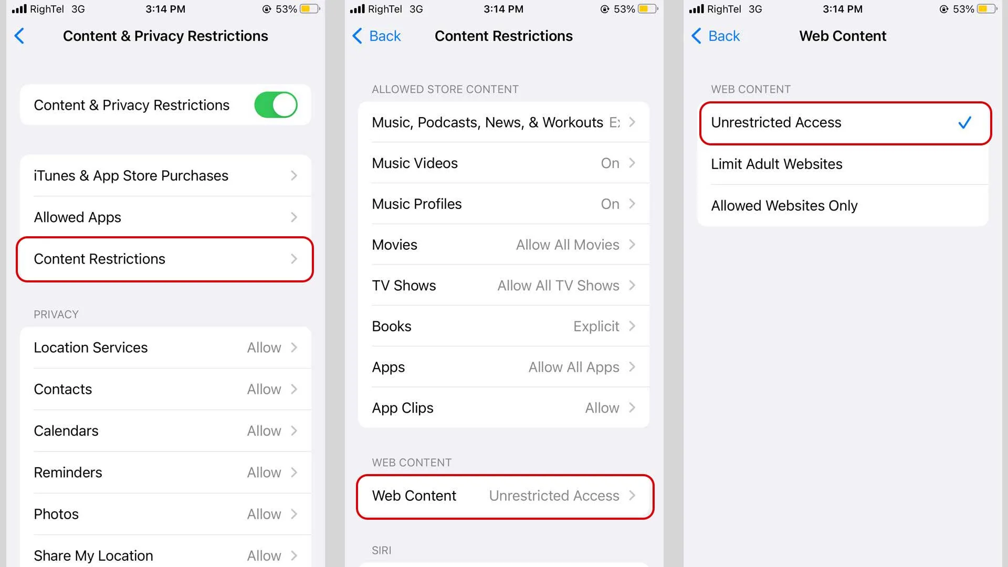Tap the blue checkmark beside Unrestricted Access
1008x567 pixels.
[x=964, y=122]
